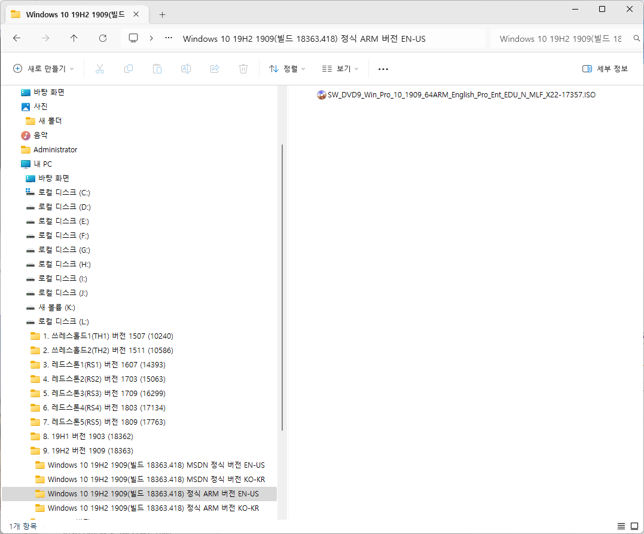Click the Copy icon in toolbar
Image resolution: width=644 pixels, height=534 pixels.
(129, 69)
